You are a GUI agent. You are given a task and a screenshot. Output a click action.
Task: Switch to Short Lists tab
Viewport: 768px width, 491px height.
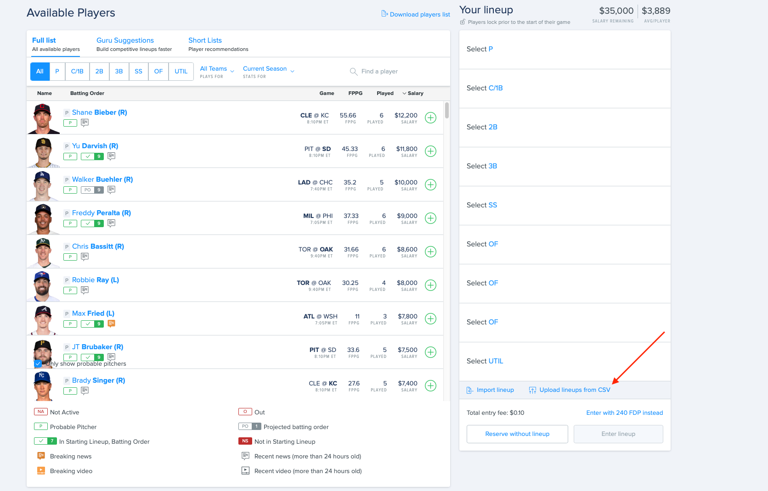(x=218, y=45)
